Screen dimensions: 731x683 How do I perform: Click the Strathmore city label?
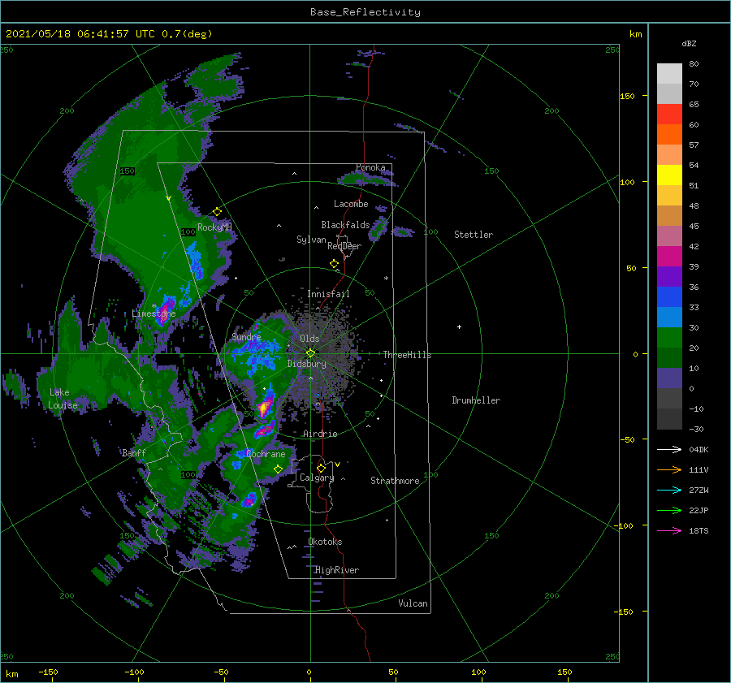click(x=395, y=481)
